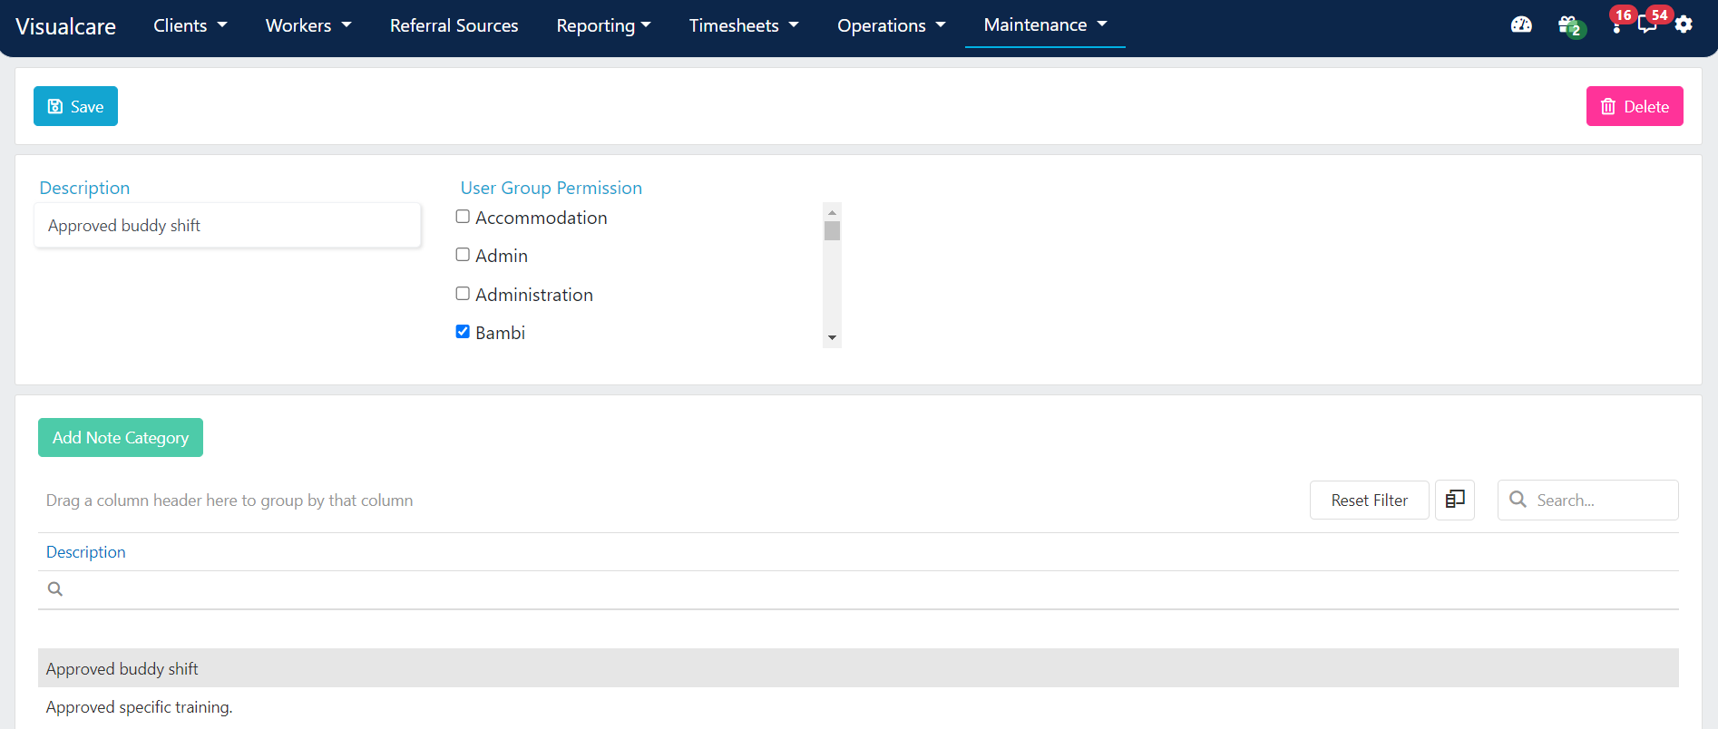The height and width of the screenshot is (729, 1718).
Task: Click the permission list scroll-up arrow
Action: tap(832, 212)
